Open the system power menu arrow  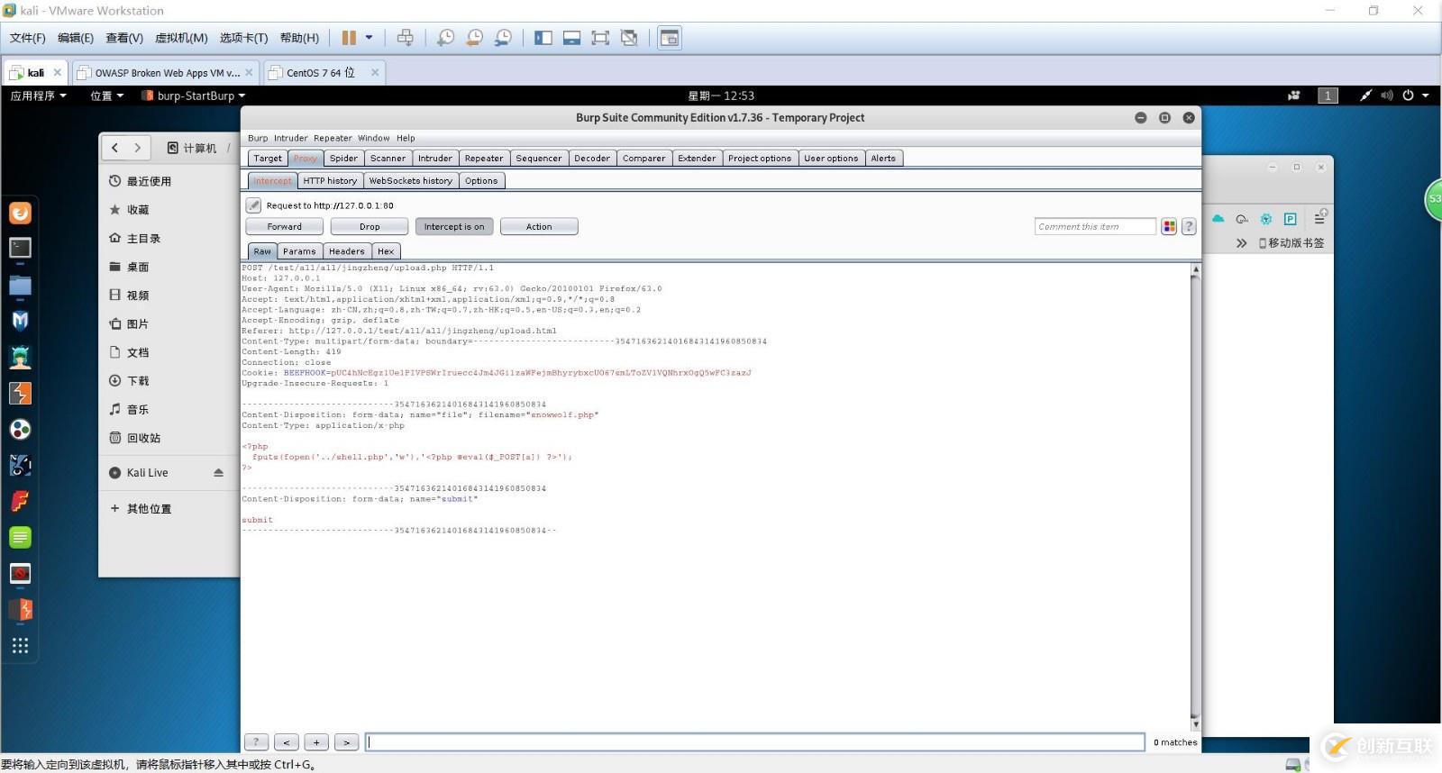(x=1426, y=95)
